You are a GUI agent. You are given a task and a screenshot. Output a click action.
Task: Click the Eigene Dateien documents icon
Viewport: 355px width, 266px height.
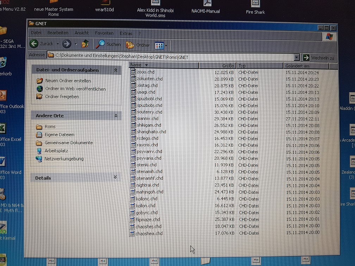pos(39,134)
